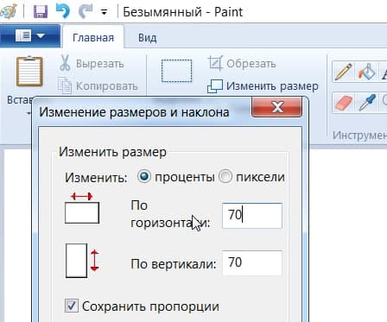Click the Save floppy disk icon

click(41, 11)
